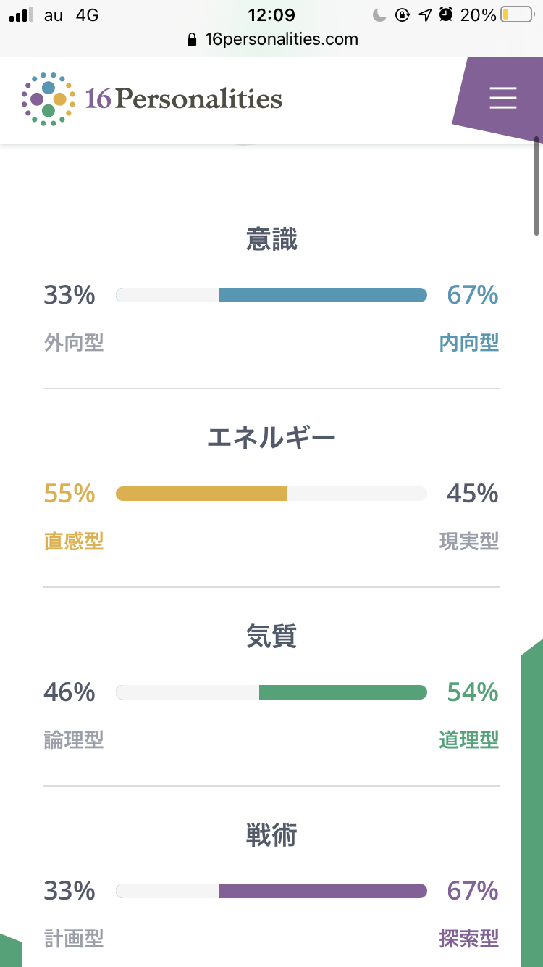Screen dimensions: 543x967
Task: Tap the rotation lock status icon
Action: tap(403, 14)
